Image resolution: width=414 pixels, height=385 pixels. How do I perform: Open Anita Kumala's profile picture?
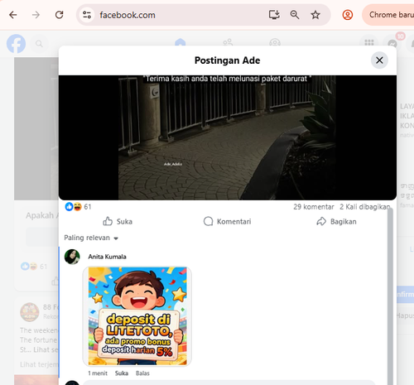click(x=72, y=257)
